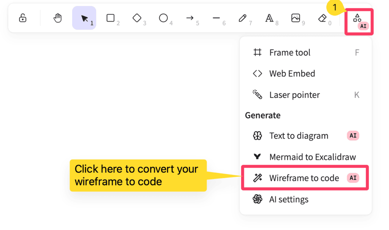Open the Image insertion tool
This screenshot has width=389, height=230.
(x=297, y=18)
